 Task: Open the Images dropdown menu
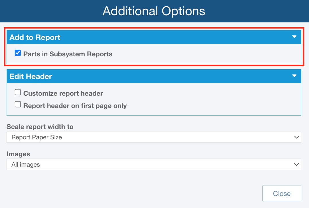[x=154, y=165]
